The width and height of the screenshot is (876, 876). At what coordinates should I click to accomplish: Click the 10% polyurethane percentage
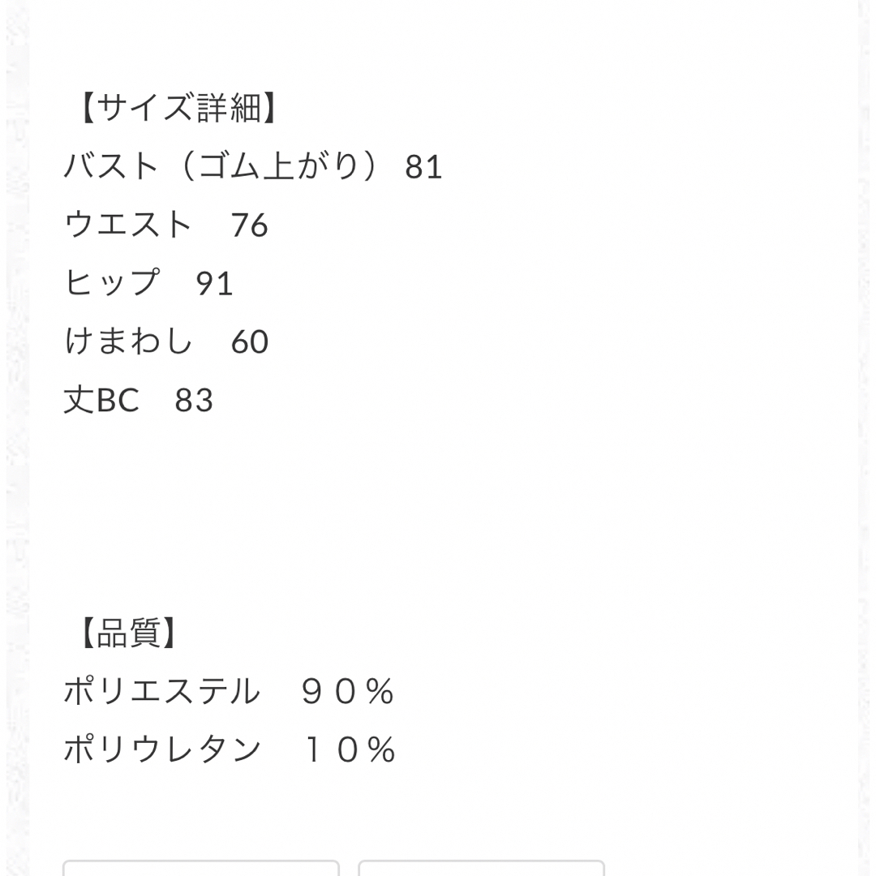point(350,749)
